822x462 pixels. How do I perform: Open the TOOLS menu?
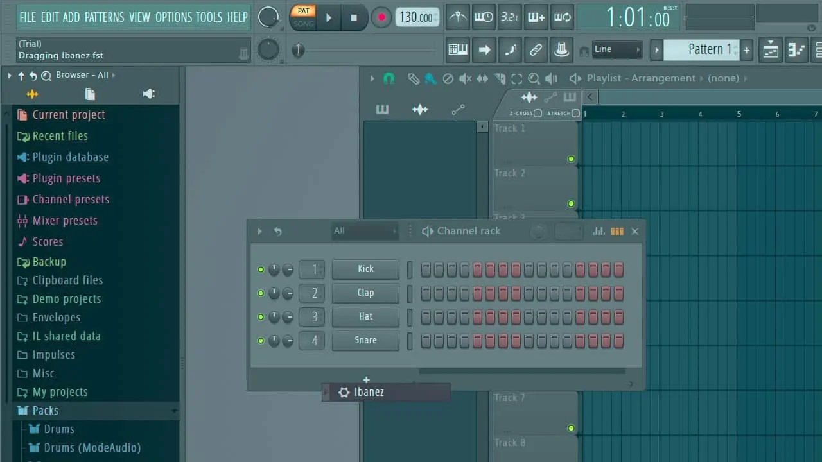point(209,17)
